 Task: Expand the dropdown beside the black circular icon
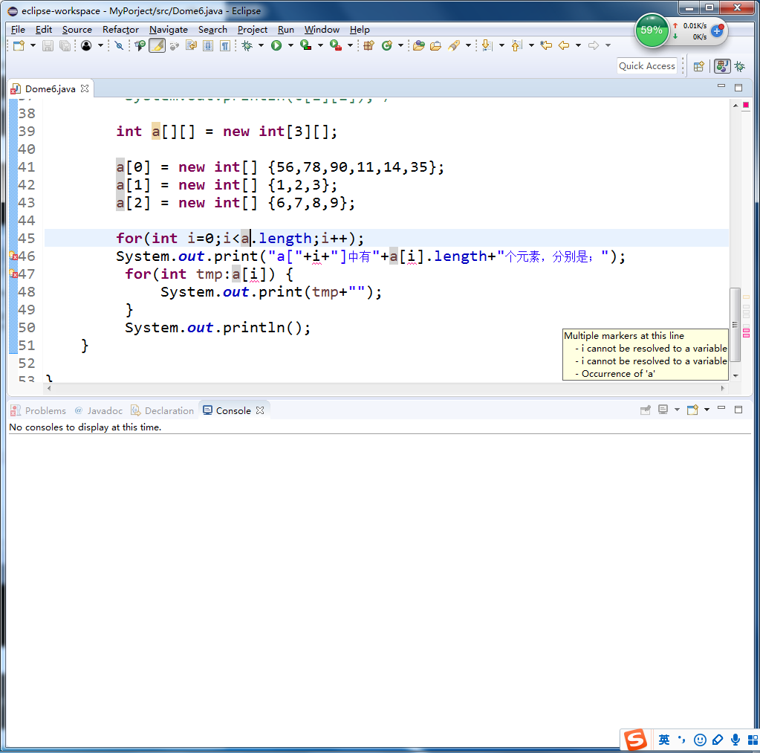click(100, 45)
